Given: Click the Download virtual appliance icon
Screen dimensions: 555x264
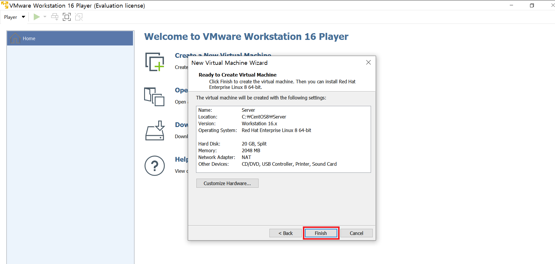Looking at the screenshot, I should (x=155, y=131).
